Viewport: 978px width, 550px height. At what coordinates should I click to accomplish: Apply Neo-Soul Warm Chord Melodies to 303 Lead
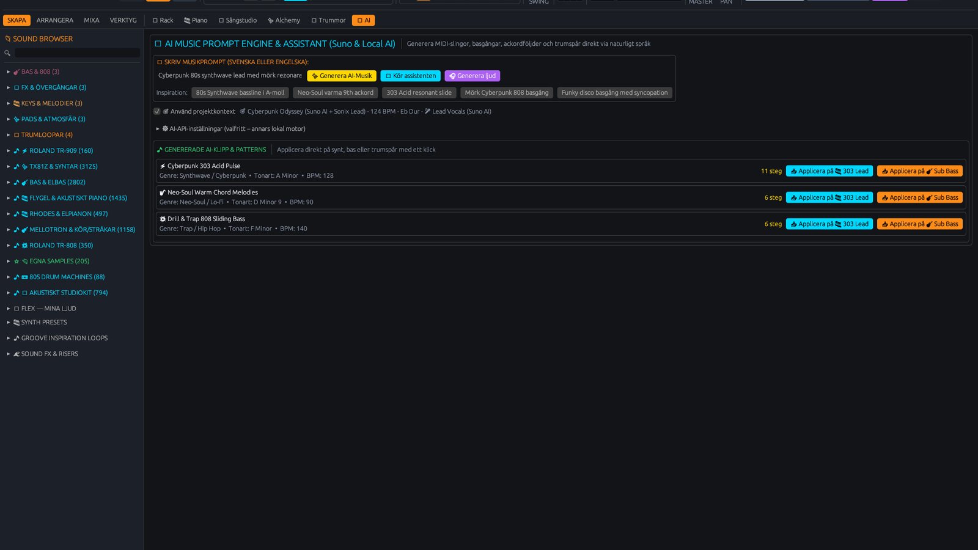tap(829, 197)
